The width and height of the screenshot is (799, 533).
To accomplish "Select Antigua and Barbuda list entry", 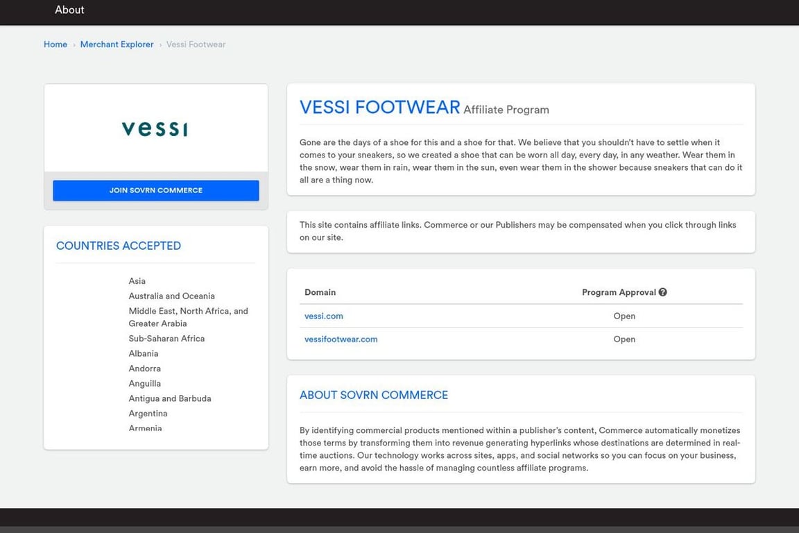I will (x=170, y=398).
